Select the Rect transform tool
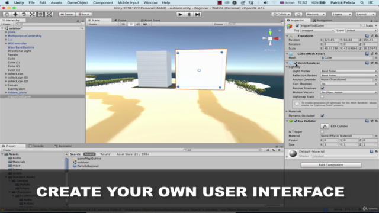Screen dimensions: 379x213 41,14
